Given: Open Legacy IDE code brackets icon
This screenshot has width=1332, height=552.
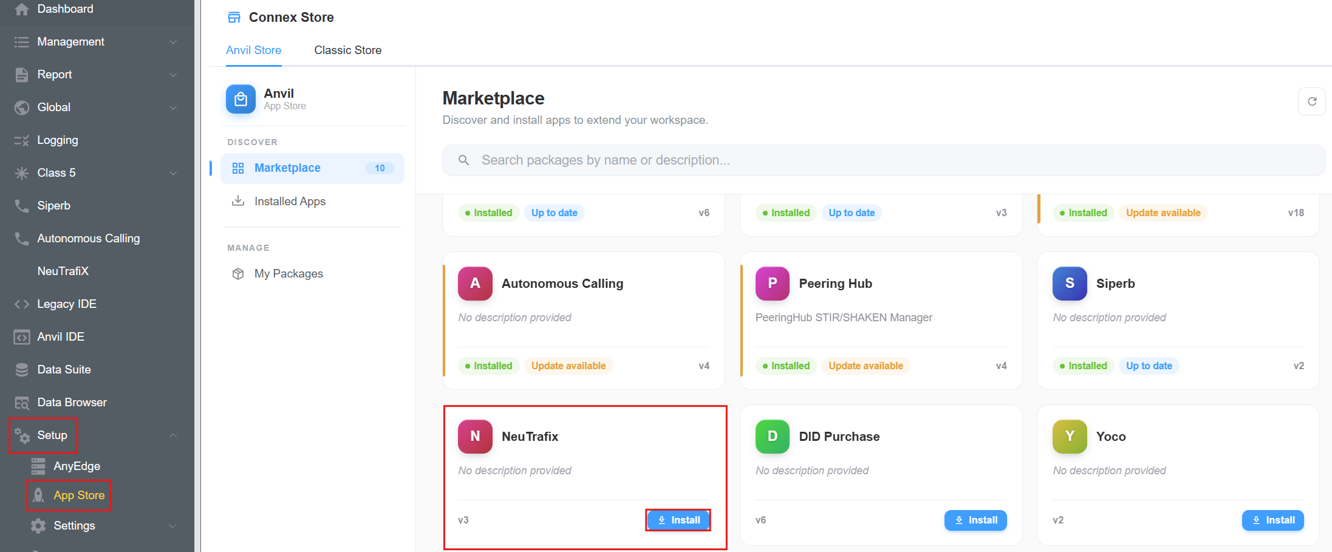Looking at the screenshot, I should [x=21, y=304].
